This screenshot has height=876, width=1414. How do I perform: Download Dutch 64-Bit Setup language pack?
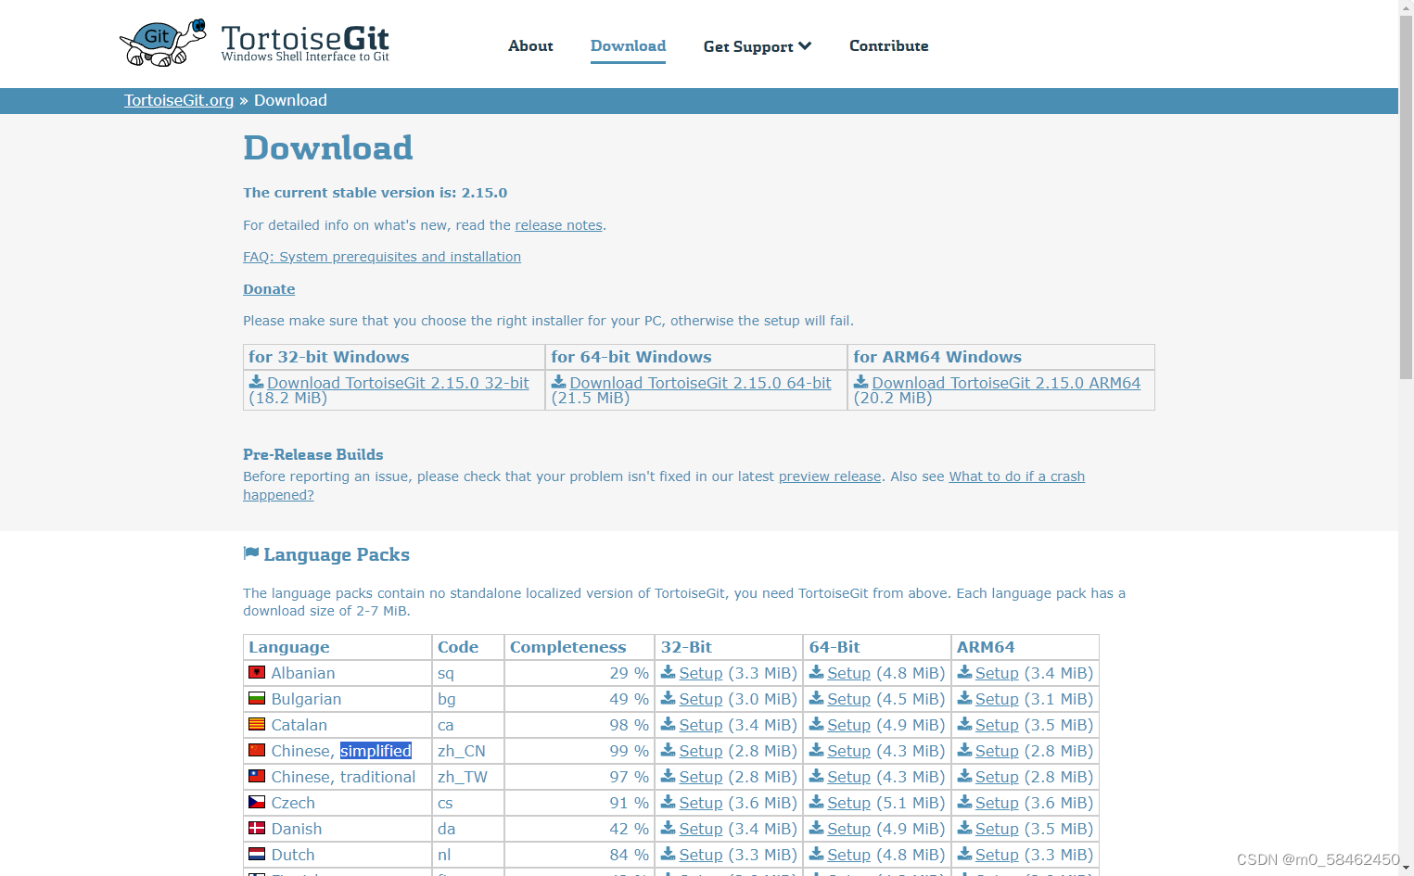[848, 855]
